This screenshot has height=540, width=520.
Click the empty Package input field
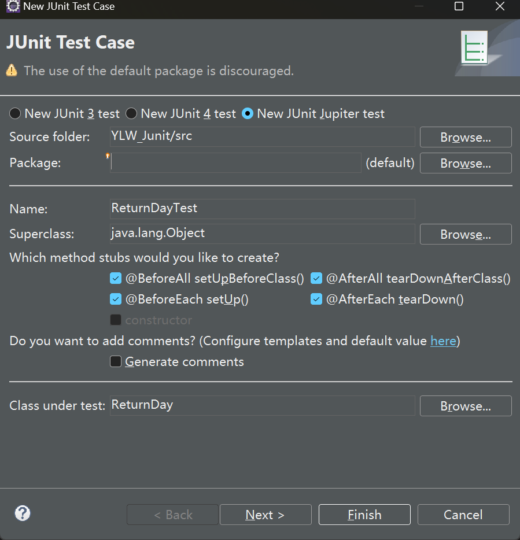(x=235, y=162)
